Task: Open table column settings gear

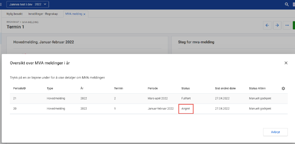Action: click(x=283, y=88)
